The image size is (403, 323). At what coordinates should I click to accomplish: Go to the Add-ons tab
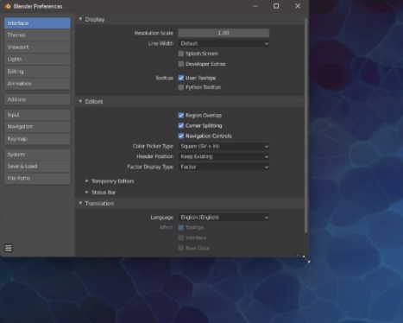tap(37, 99)
